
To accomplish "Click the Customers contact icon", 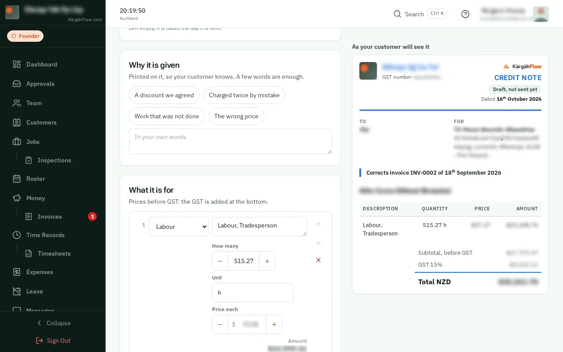I will [x=17, y=122].
